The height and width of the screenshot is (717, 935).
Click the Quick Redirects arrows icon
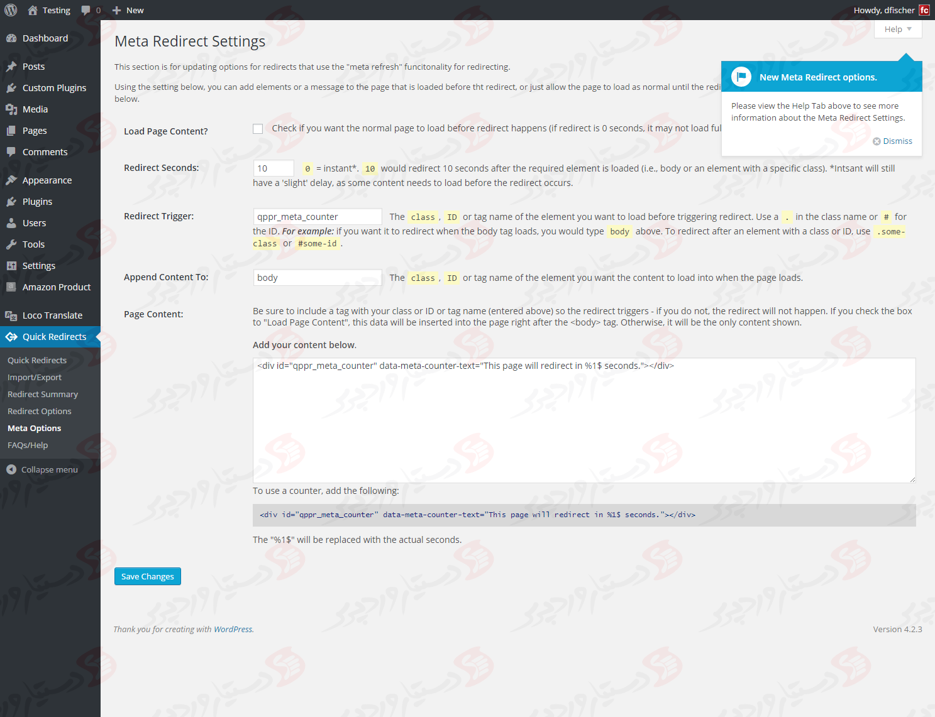(x=12, y=336)
